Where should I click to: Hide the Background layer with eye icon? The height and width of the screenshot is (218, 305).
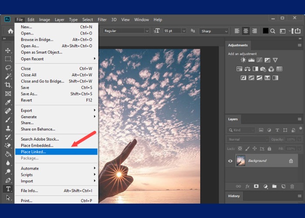(230, 161)
